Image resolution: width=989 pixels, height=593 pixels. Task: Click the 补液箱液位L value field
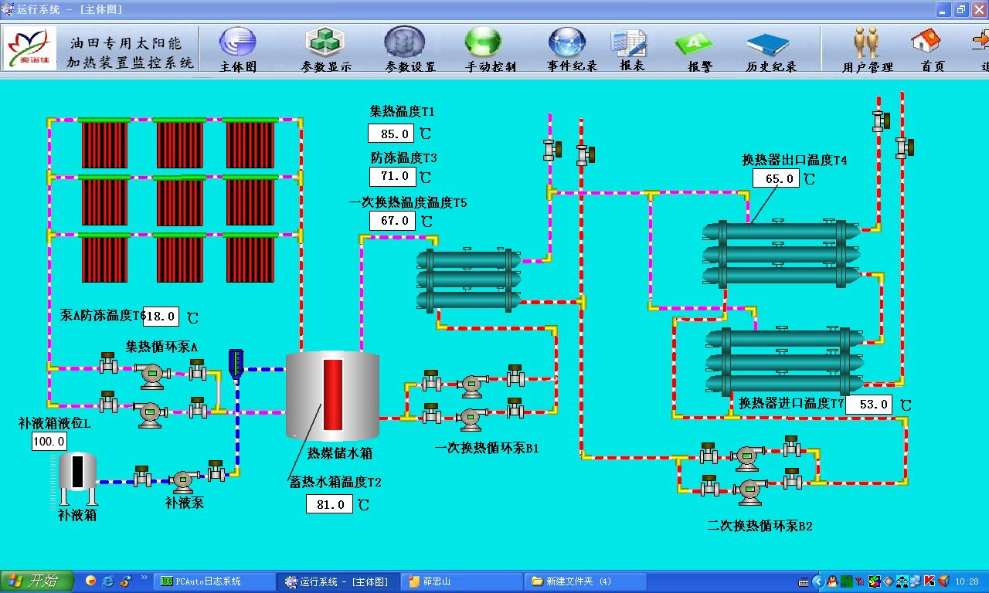coord(49,442)
